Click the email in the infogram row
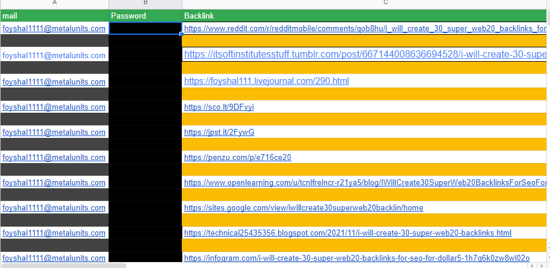The image size is (550, 268). point(53,258)
